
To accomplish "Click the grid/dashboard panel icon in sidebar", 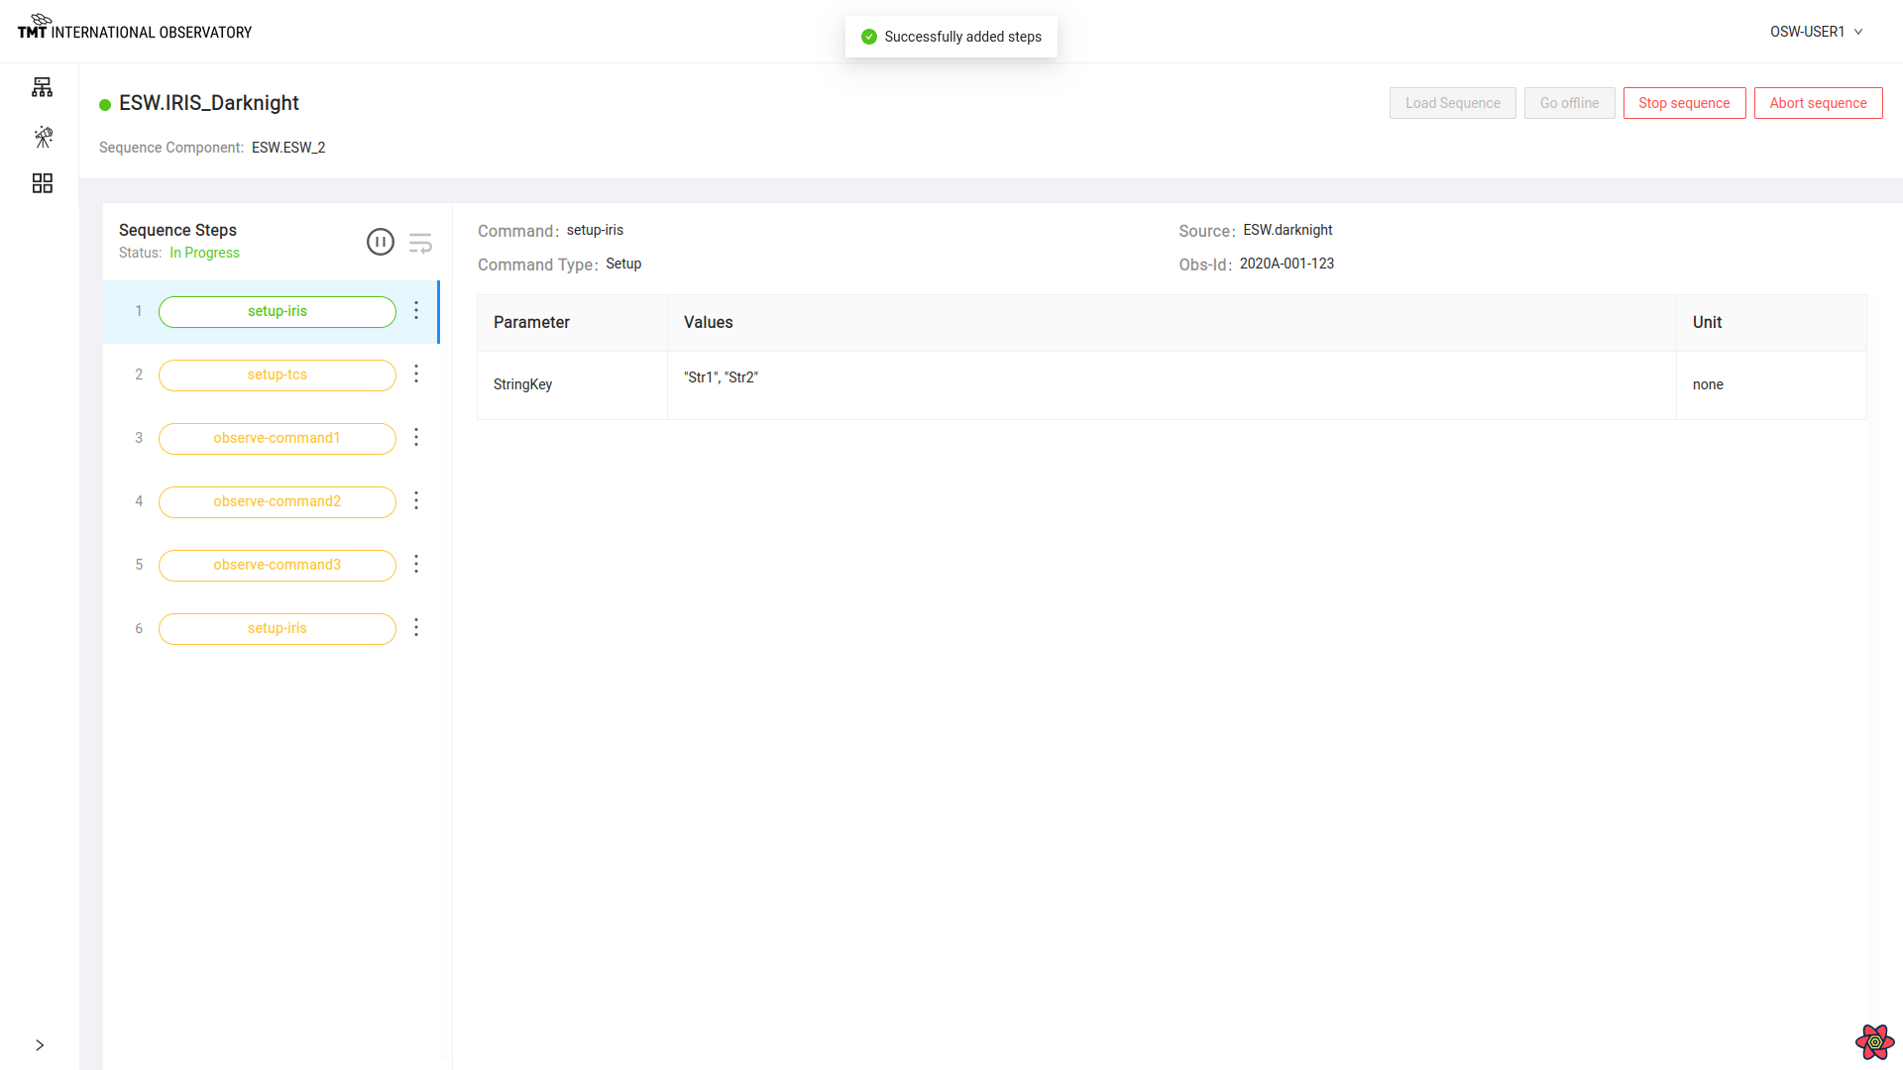I will coord(42,183).
